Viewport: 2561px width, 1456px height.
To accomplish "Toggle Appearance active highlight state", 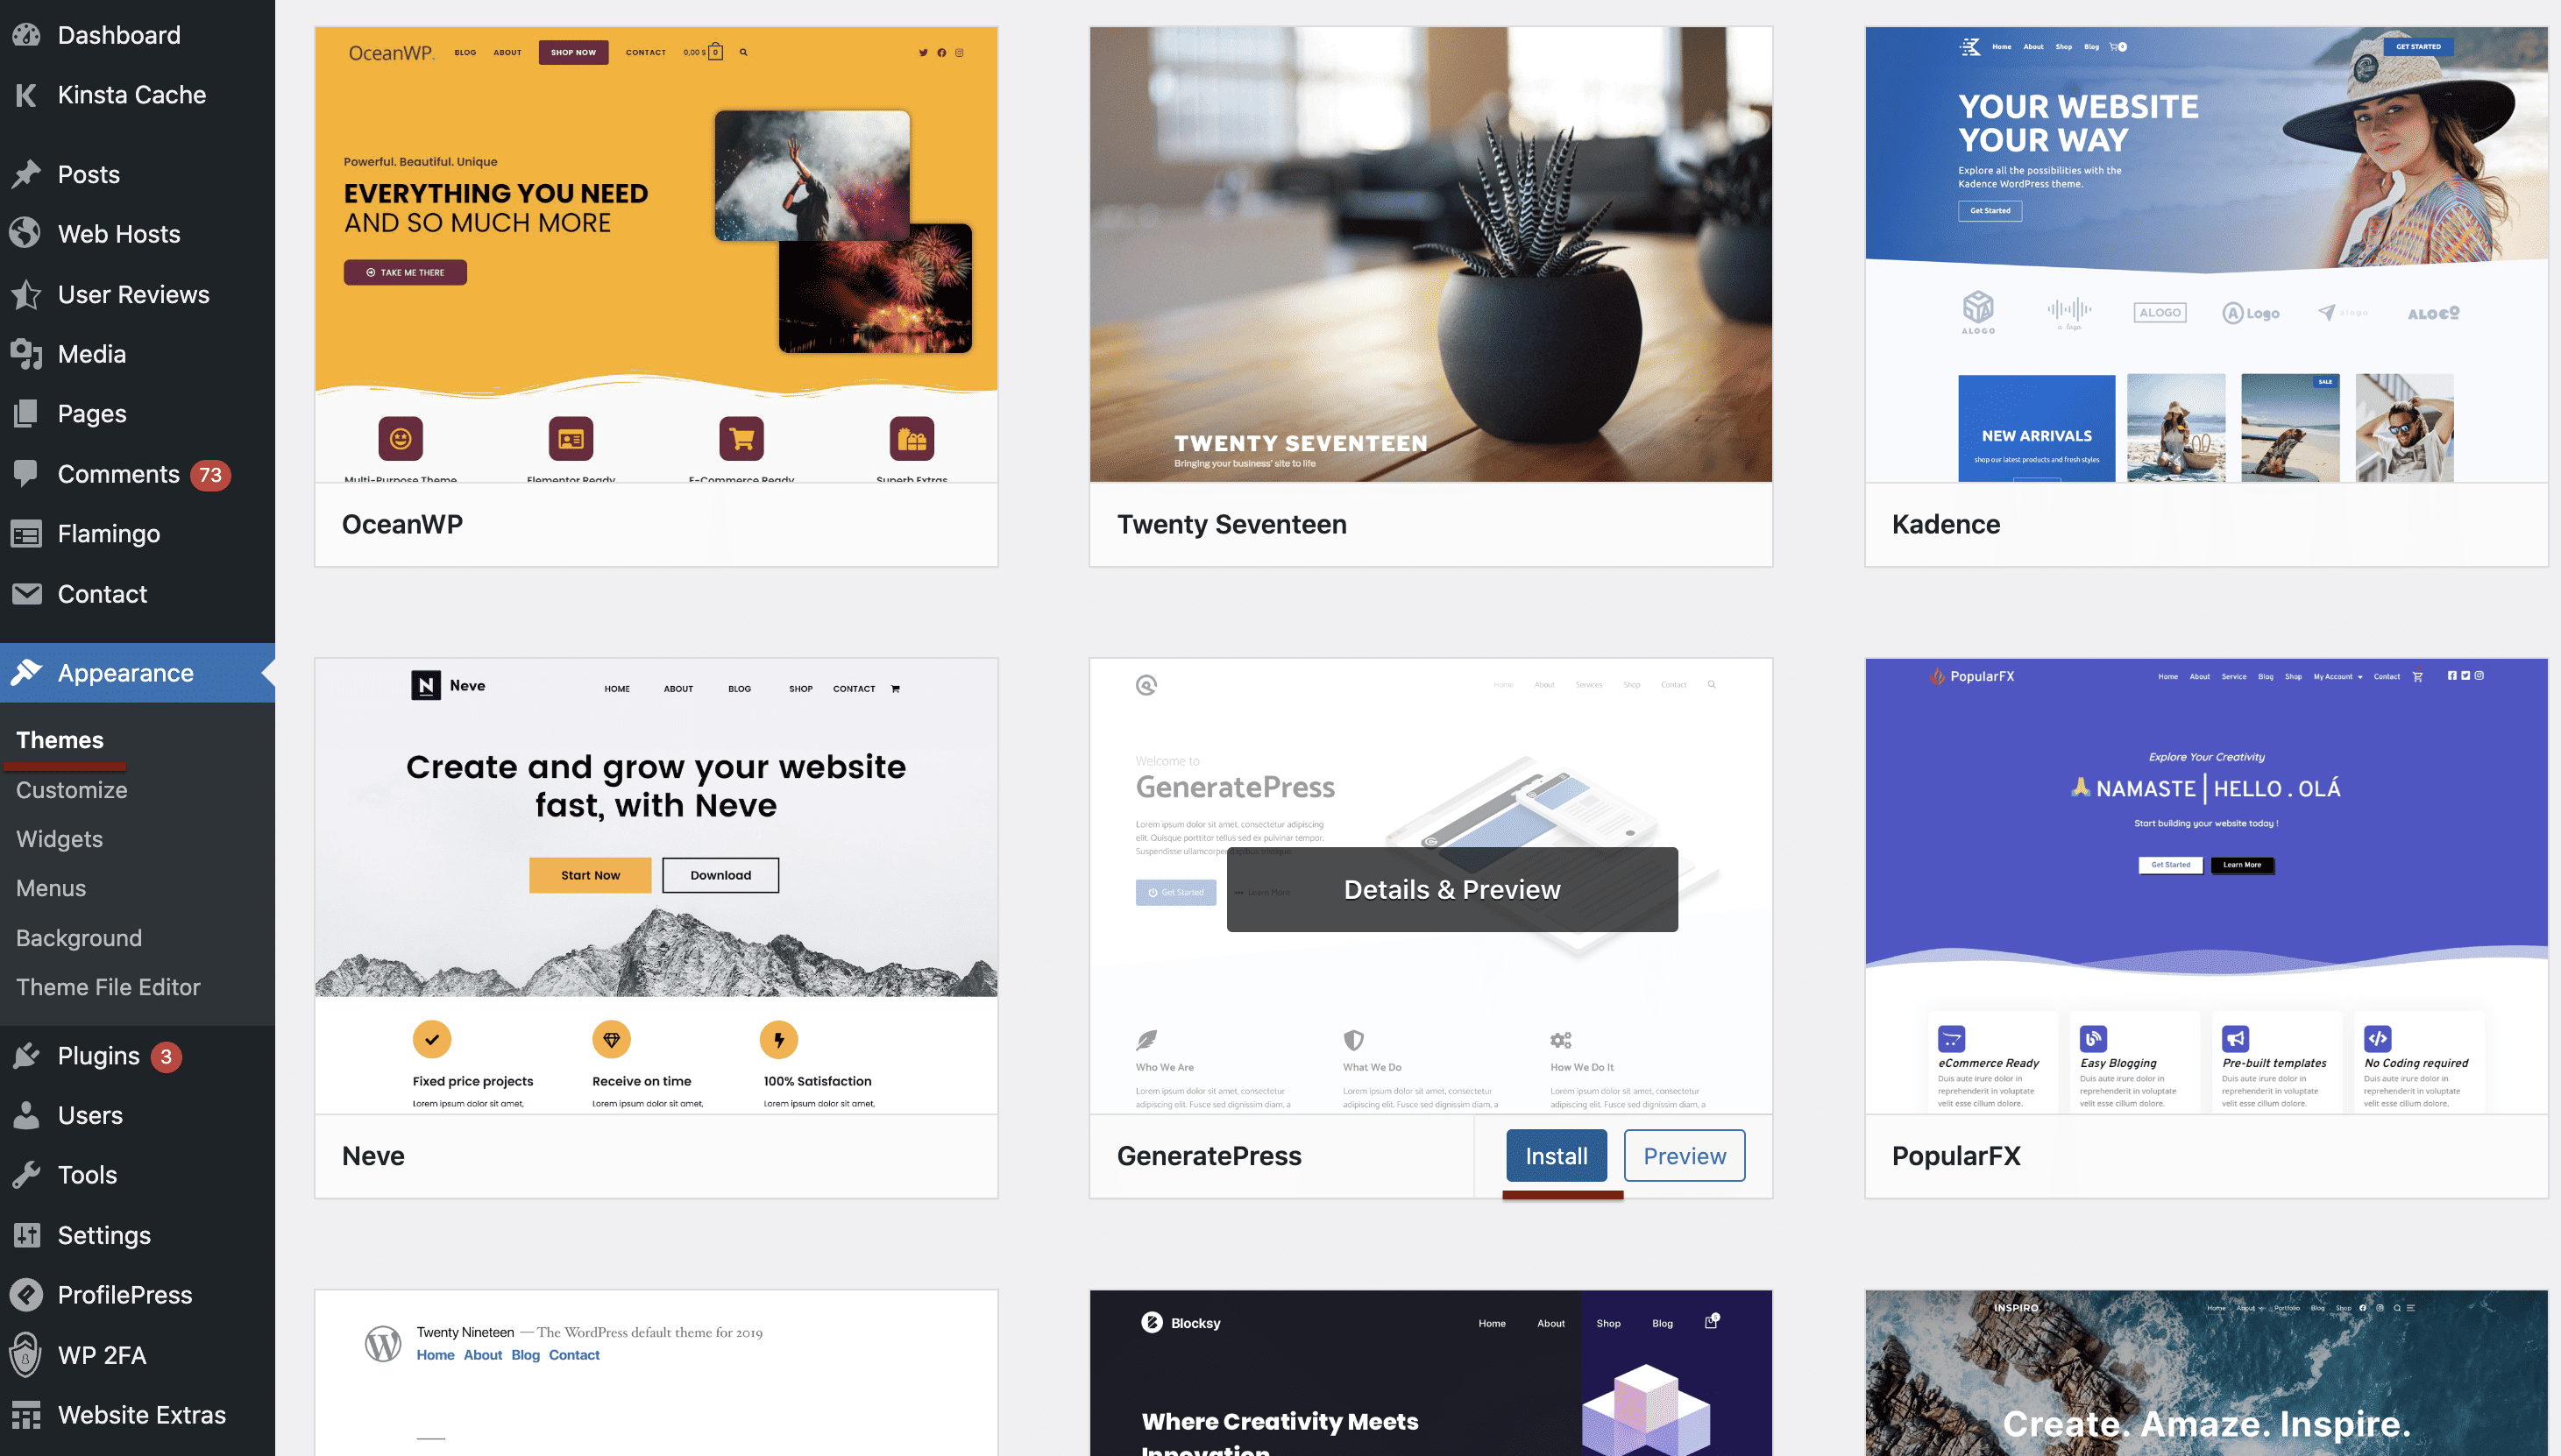I will pyautogui.click(x=124, y=670).
